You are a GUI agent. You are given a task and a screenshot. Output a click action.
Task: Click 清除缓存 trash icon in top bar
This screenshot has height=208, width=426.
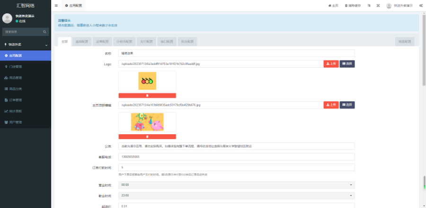point(353,6)
